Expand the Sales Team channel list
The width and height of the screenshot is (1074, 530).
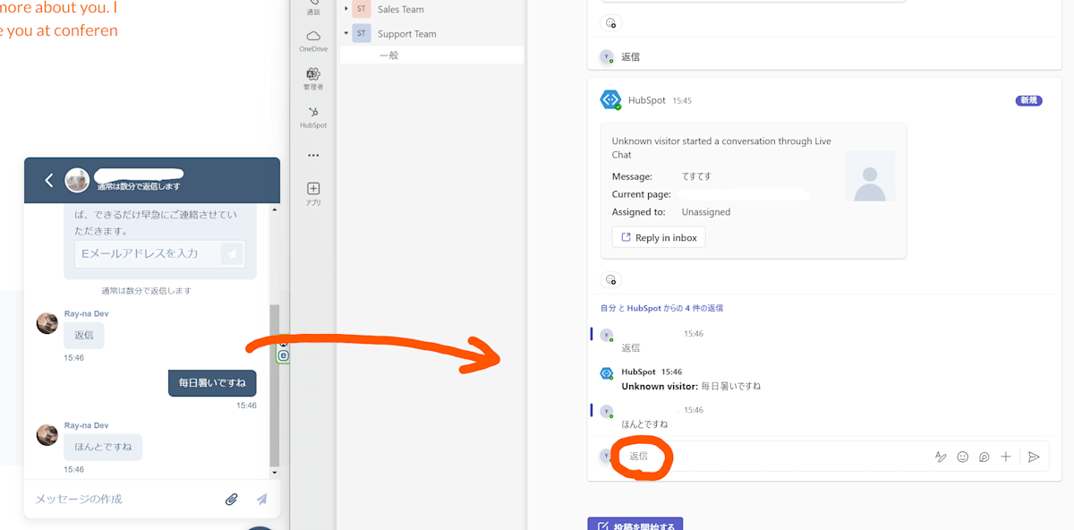point(346,8)
